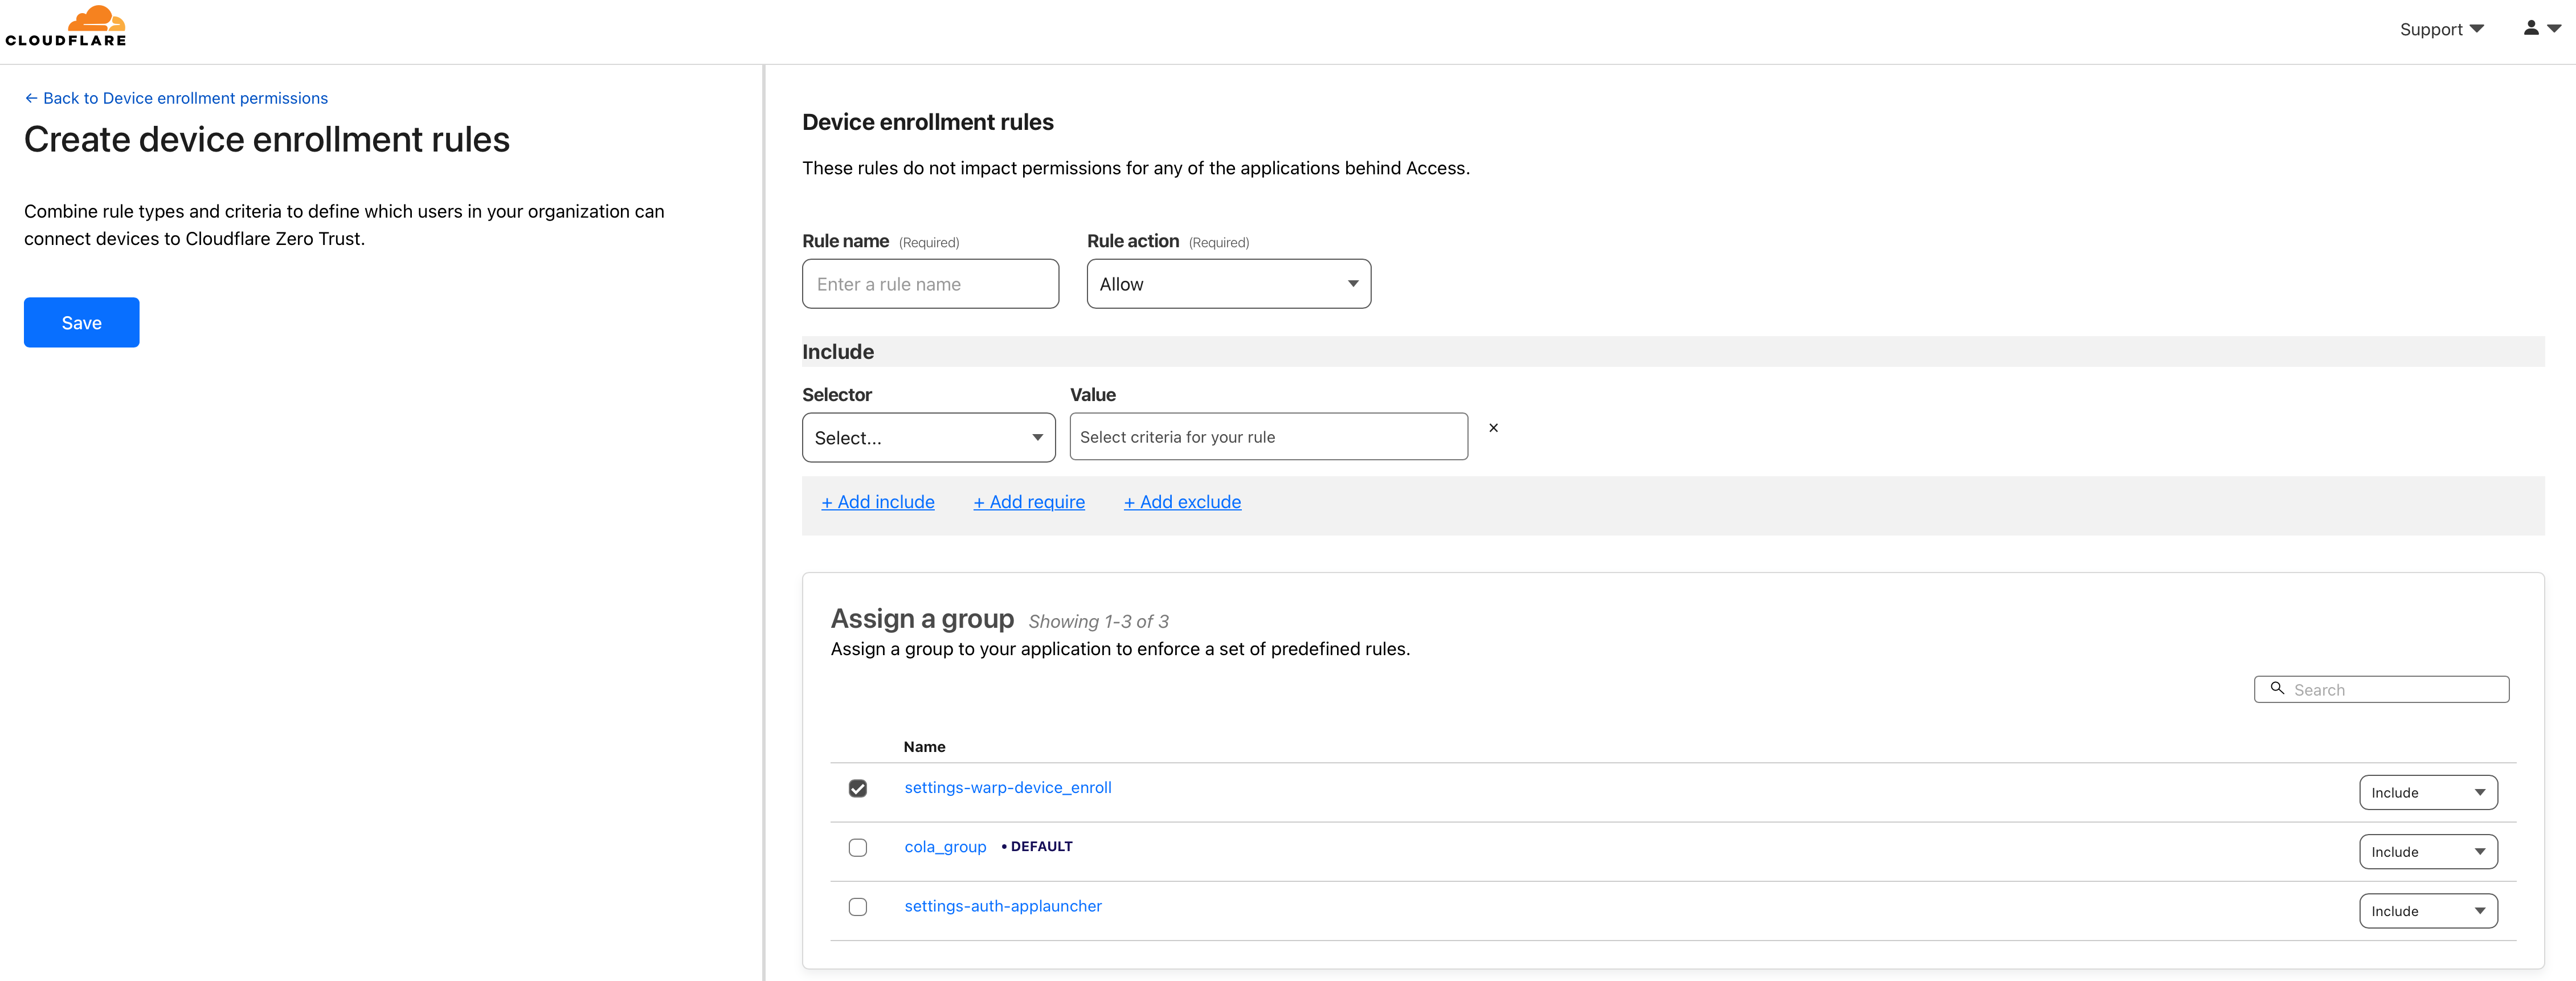
Task: Click the Enter a rule name field
Action: coord(929,284)
